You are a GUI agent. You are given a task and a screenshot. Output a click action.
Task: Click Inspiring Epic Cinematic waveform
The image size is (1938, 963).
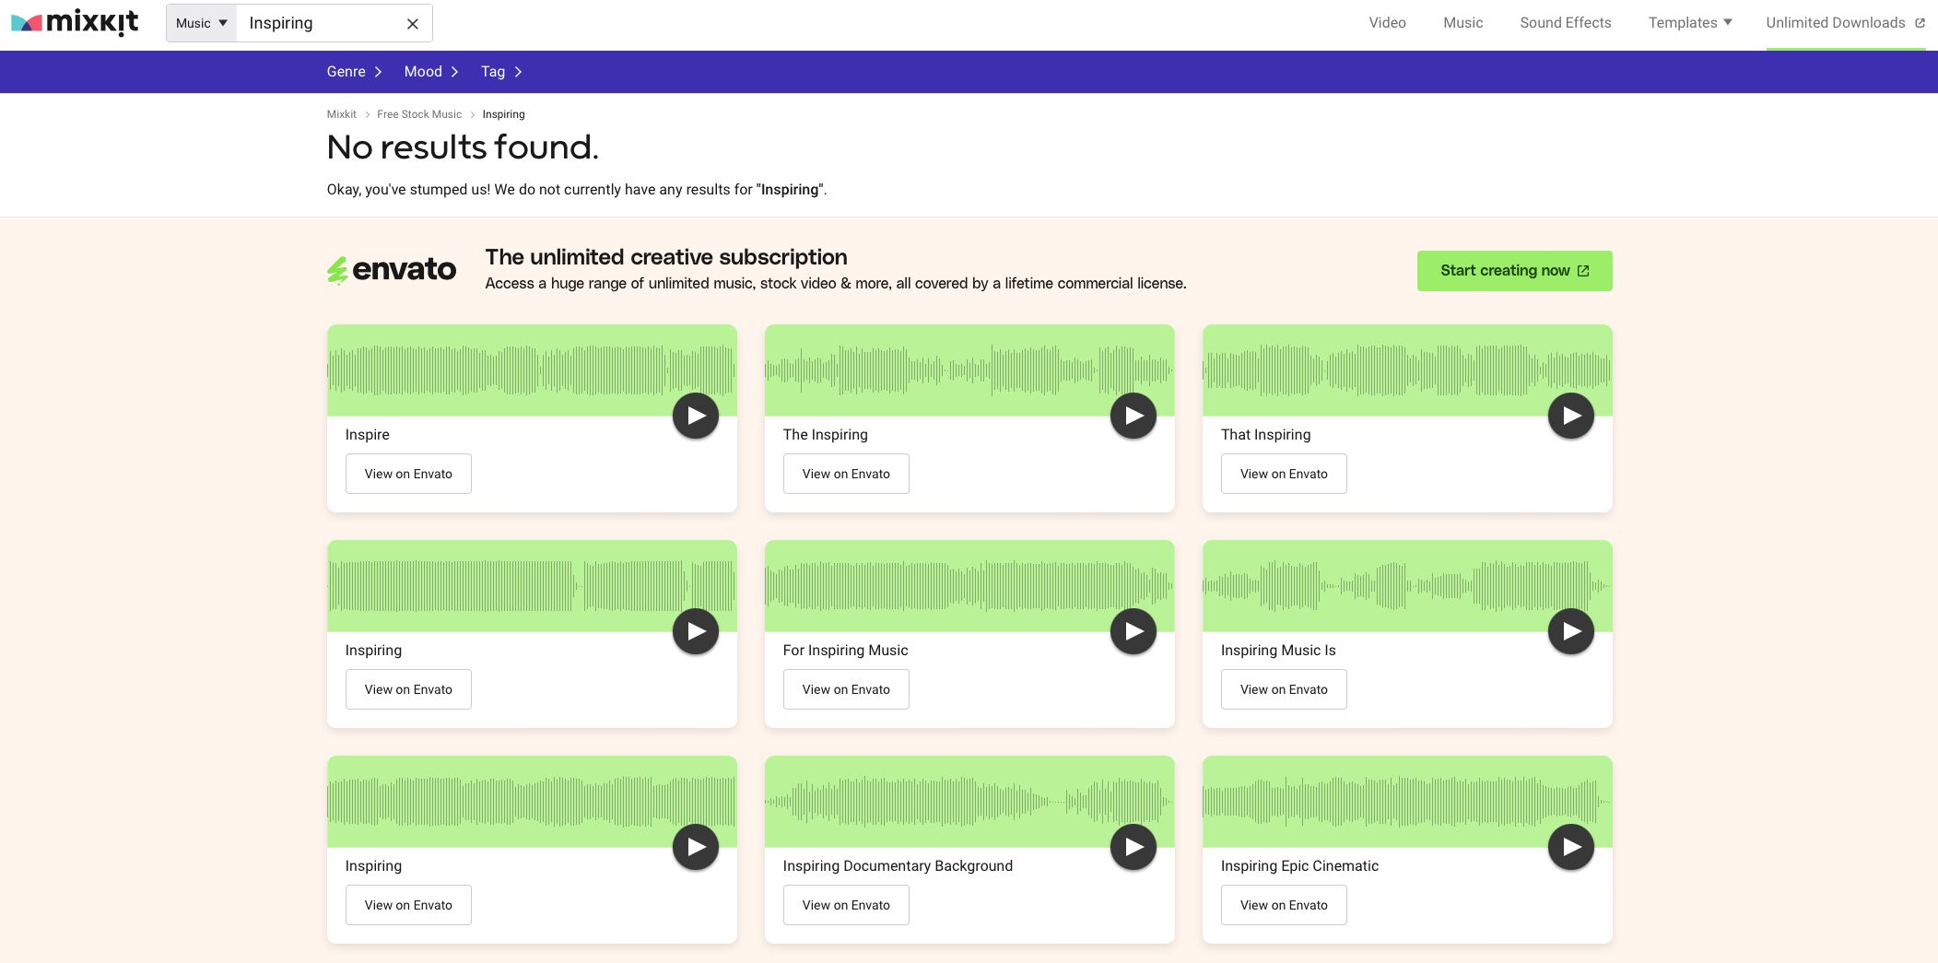[x=1407, y=802]
